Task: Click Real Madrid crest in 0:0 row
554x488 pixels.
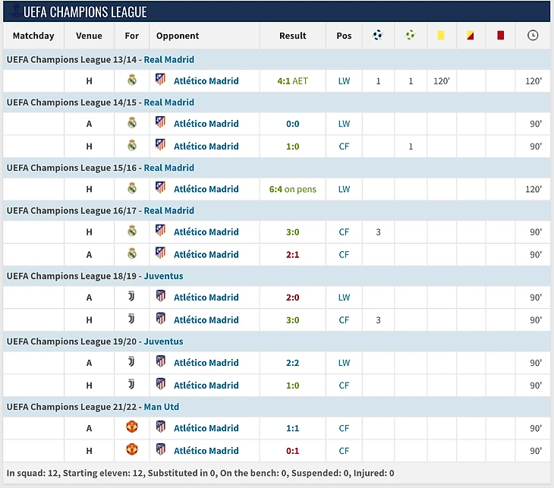Action: pos(132,123)
